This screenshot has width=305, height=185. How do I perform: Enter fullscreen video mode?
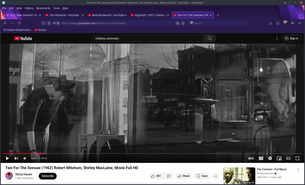tap(298, 159)
